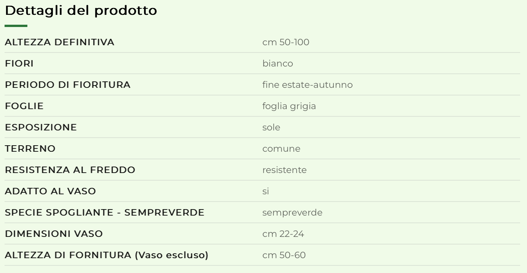Click the SPECIE SPOGLIANTE - SEMPREVERDE label
Viewport: 527px width, 273px height.
(x=105, y=213)
